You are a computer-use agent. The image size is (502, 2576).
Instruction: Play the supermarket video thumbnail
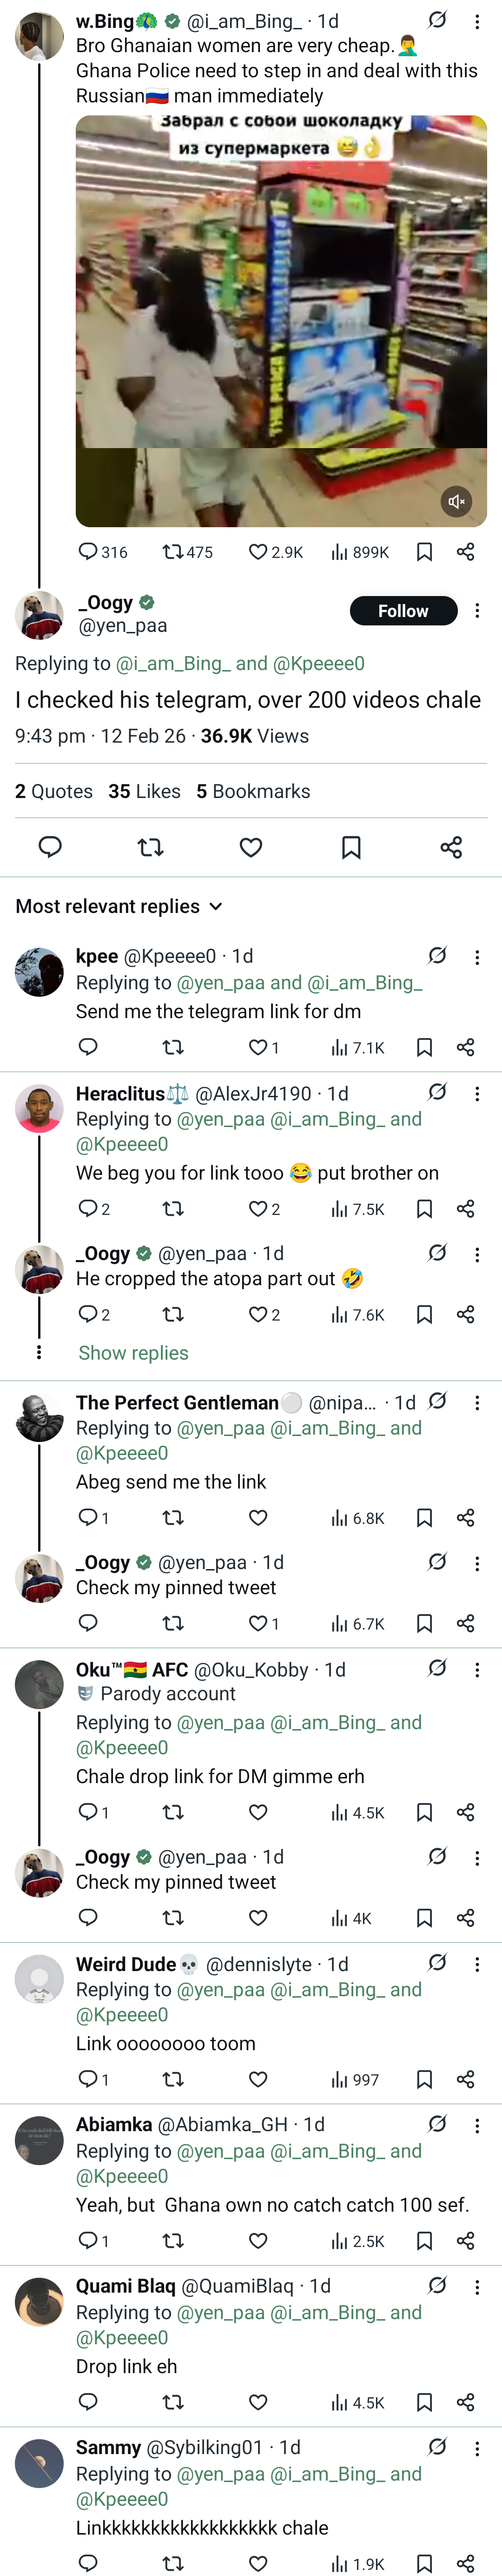tap(281, 320)
